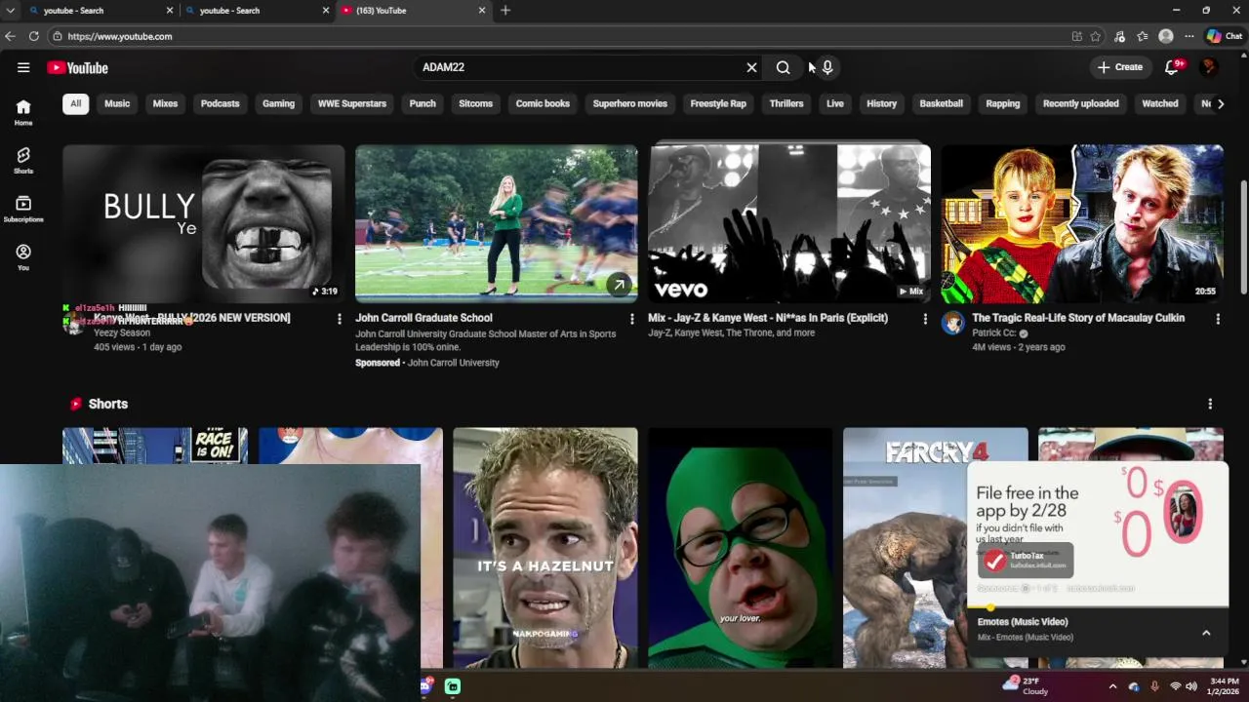Open Subscriptions in the sidebar
The height and width of the screenshot is (702, 1249).
(23, 209)
